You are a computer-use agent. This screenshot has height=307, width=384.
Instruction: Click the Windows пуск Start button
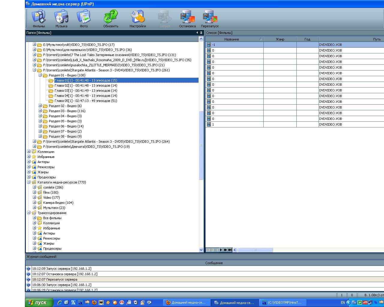tap(39, 303)
